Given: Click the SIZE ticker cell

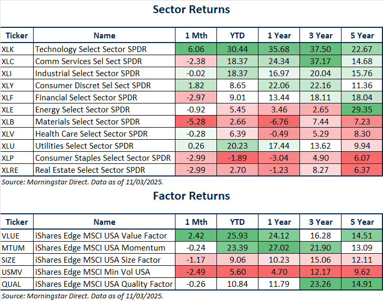Looking at the screenshot, I should (x=11, y=260).
